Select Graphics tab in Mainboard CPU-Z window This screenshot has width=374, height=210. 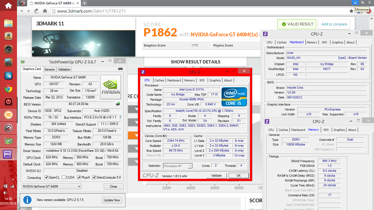point(337,42)
